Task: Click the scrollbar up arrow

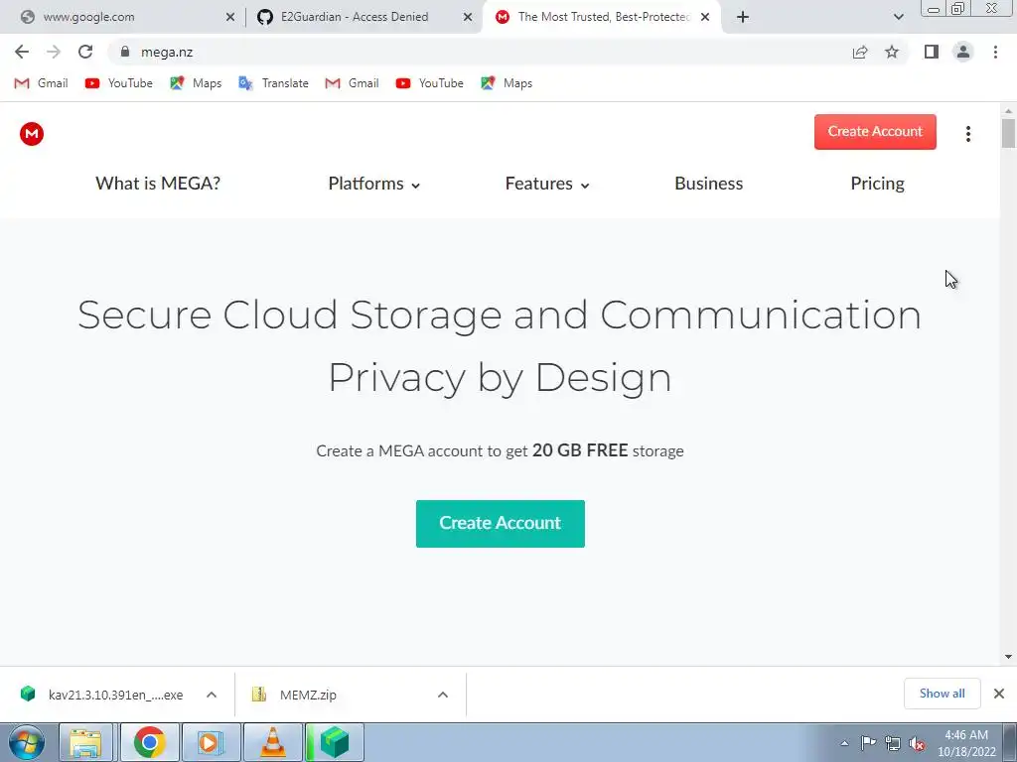Action: [x=1008, y=111]
